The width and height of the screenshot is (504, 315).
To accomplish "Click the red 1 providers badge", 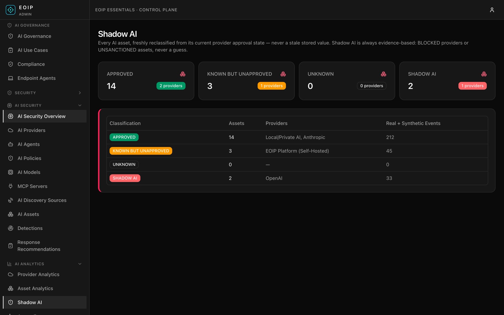I will tap(472, 86).
